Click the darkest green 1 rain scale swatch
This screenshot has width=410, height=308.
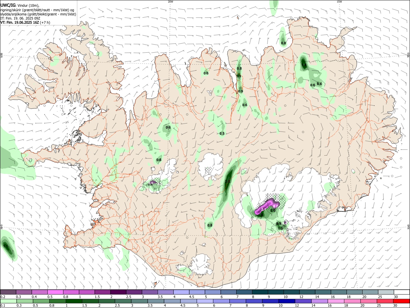(x=74, y=301)
